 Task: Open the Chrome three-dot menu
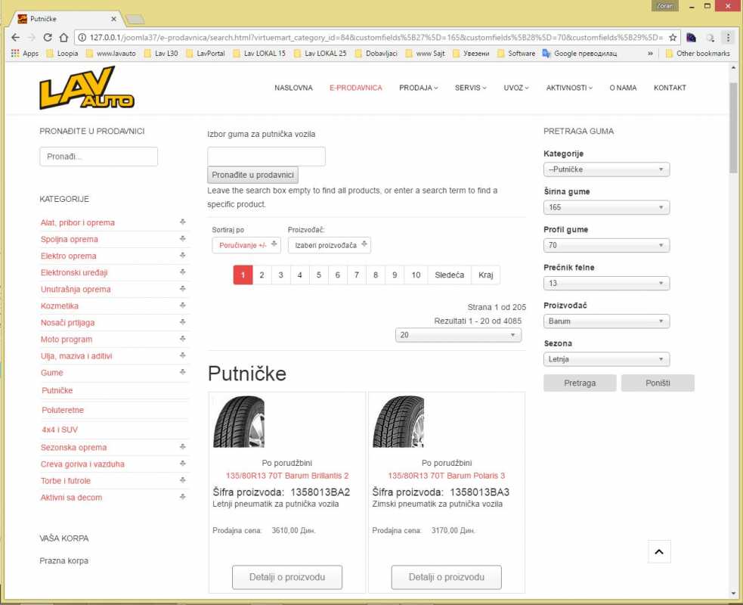tap(729, 38)
